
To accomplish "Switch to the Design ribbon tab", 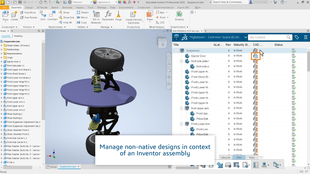I will click(x=29, y=7).
